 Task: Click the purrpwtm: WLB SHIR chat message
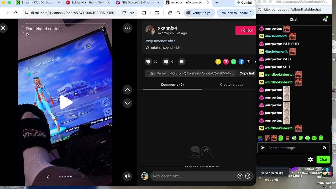(x=279, y=44)
